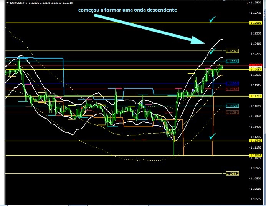The width and height of the screenshot is (266, 206).
Task: Select the 'começou a formar uma onda descendente' text
Action: [x=127, y=10]
